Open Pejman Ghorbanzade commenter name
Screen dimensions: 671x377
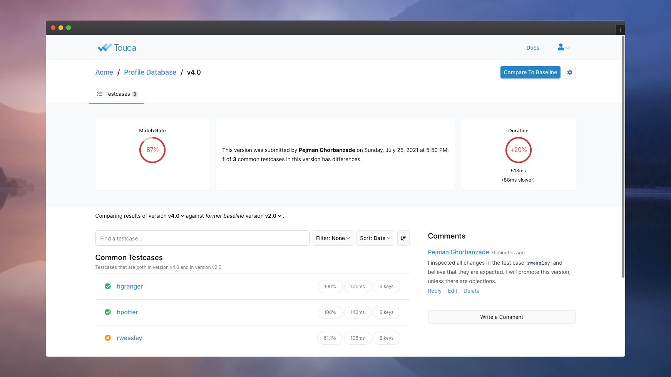tap(458, 252)
